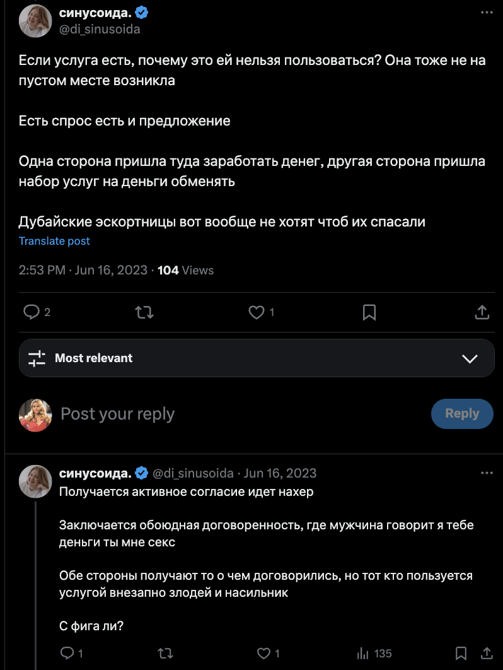Click the Jun 16, 2023 reply timestamp
503x670 pixels.
(x=280, y=473)
